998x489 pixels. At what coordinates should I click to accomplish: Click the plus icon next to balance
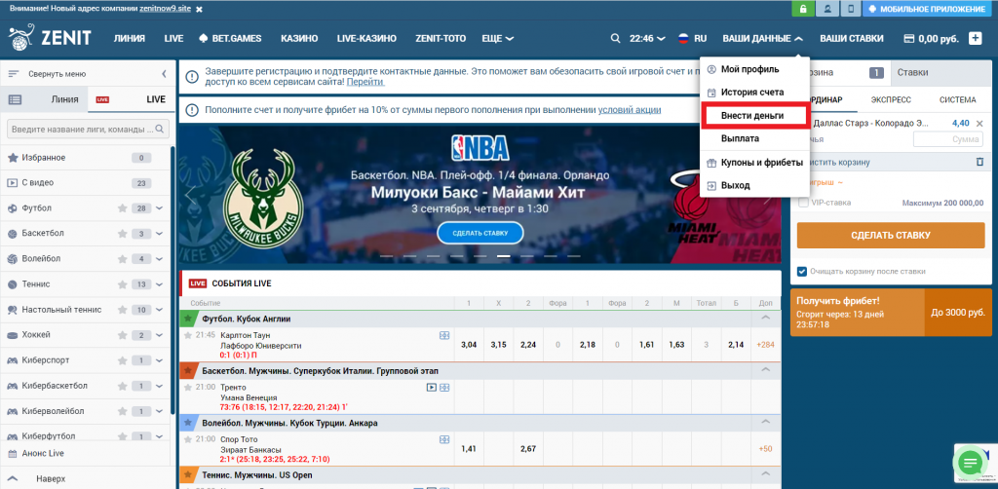pyautogui.click(x=975, y=38)
